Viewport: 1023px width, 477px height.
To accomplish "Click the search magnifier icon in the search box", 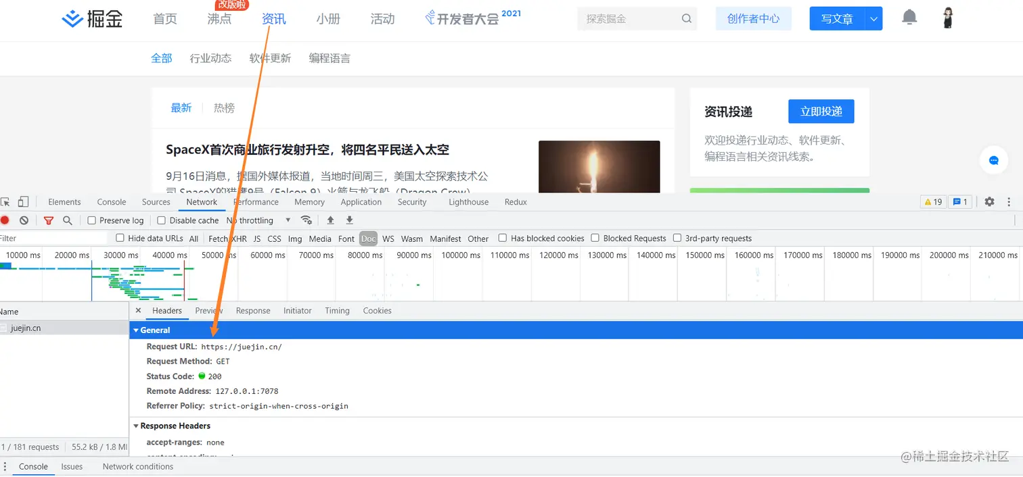I will point(687,19).
